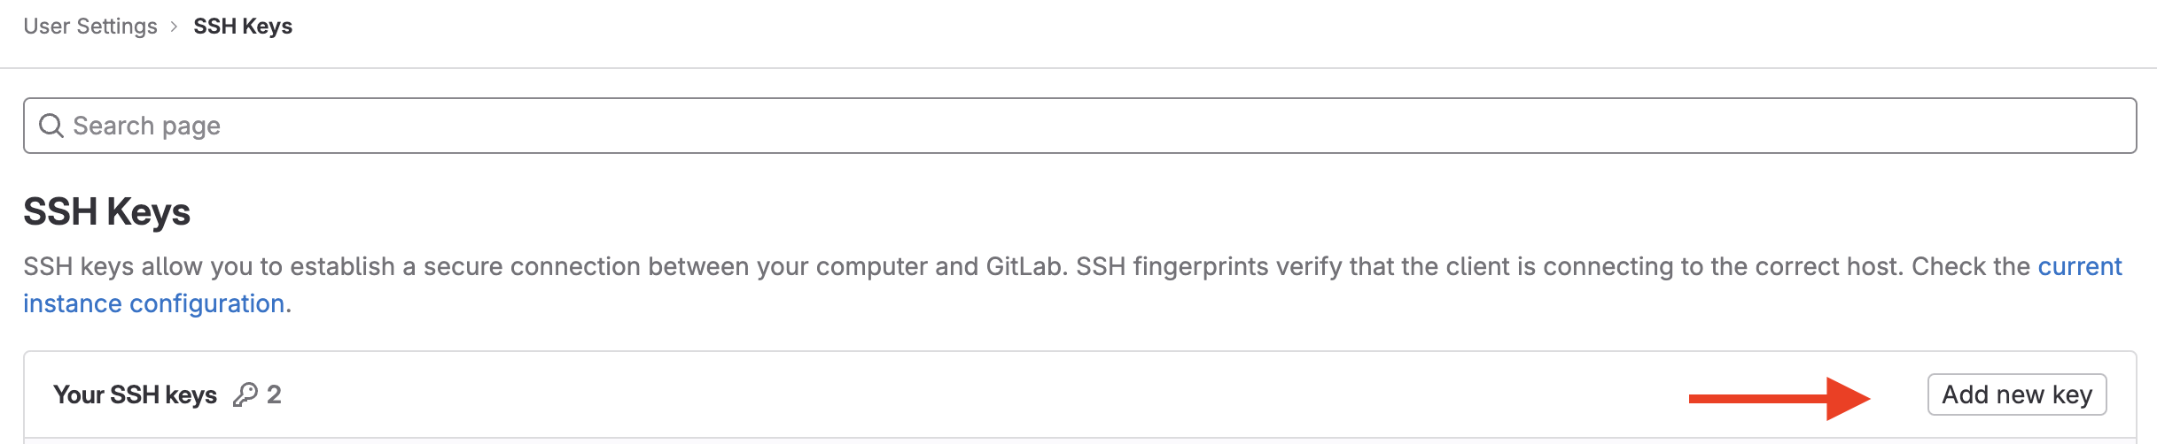Click the word GitLab in the description

point(1024,266)
